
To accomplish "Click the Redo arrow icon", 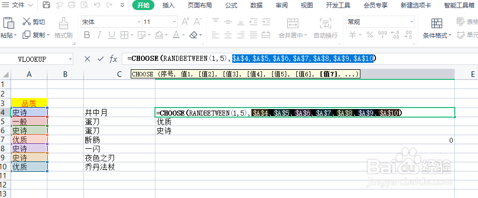I will click(x=109, y=5).
